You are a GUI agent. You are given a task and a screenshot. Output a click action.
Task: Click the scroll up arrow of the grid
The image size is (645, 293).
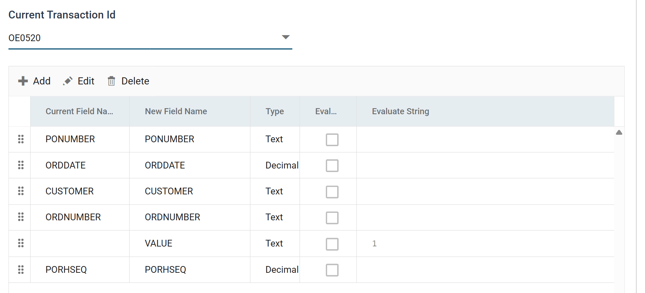(x=619, y=132)
